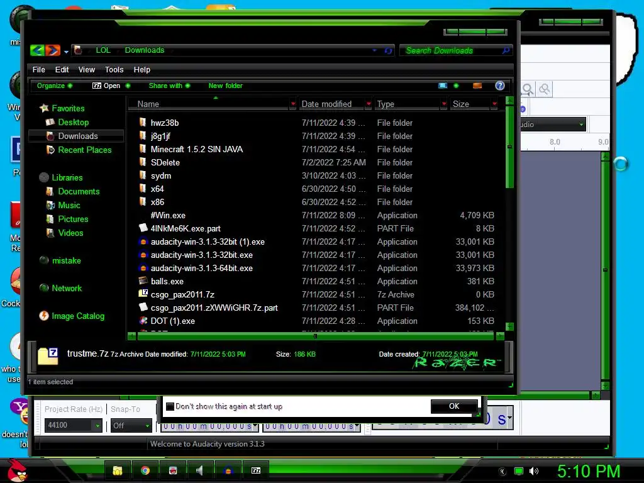Select the #Win.exe file row
This screenshot has width=644, height=483.
(x=316, y=216)
